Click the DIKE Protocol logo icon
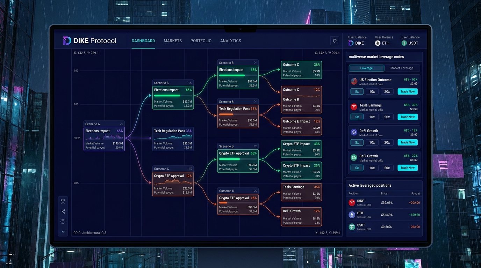Image resolution: width=481 pixels, height=268 pixels. (67, 41)
